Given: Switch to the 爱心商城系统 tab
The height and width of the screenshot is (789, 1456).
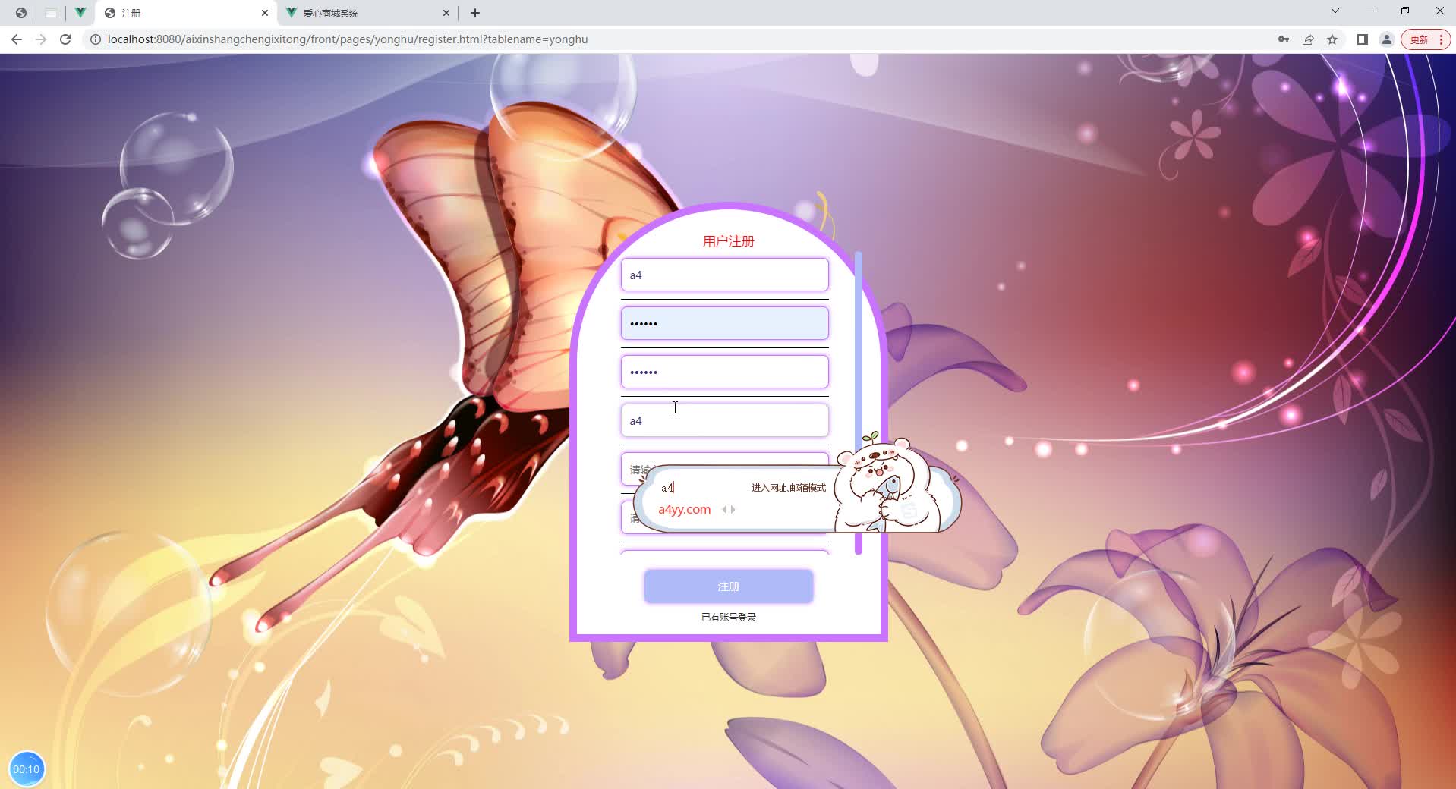Looking at the screenshot, I should click(368, 13).
